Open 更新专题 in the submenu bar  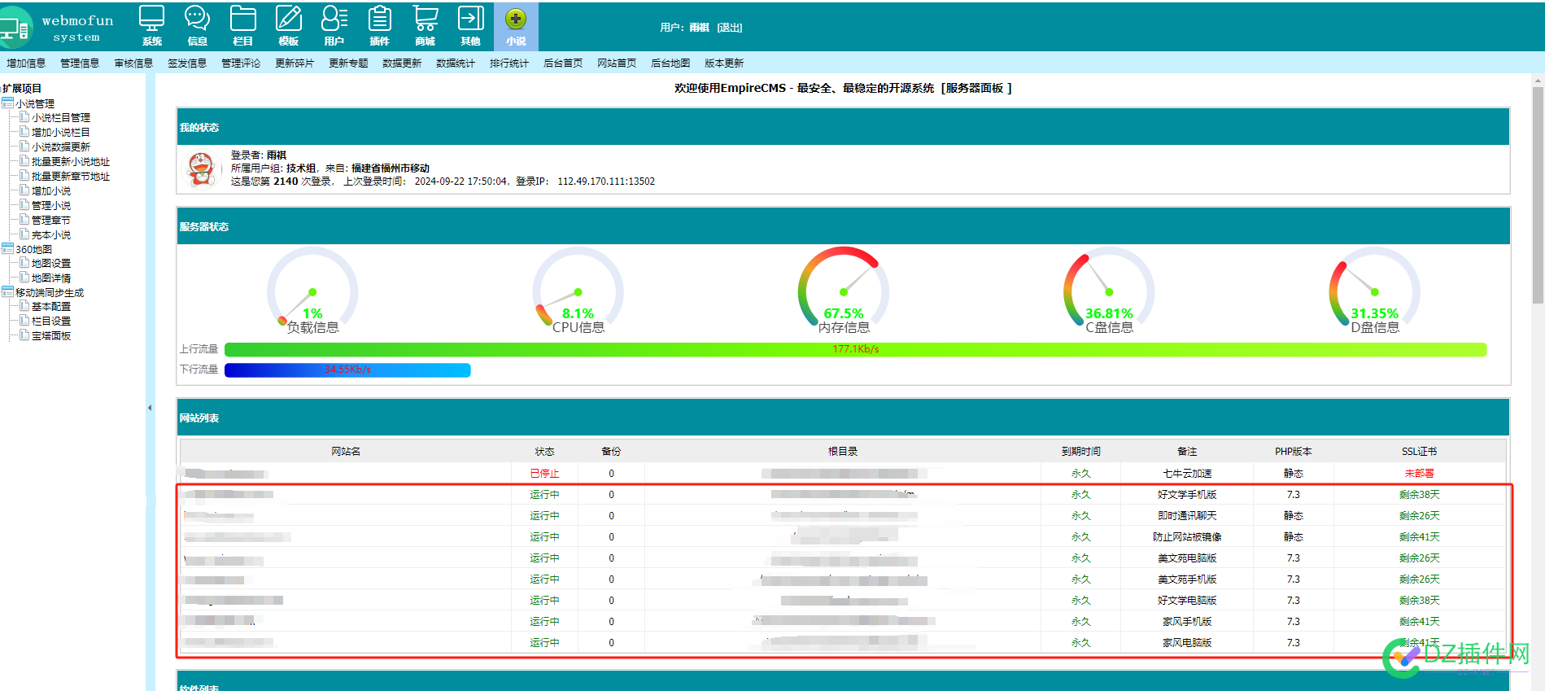point(348,63)
